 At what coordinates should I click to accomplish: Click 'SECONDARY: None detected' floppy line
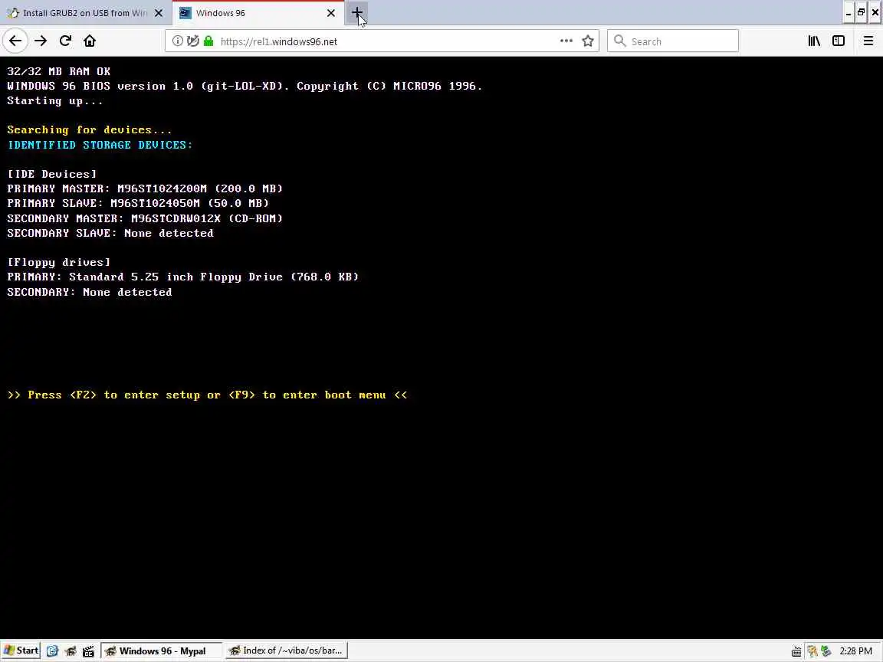click(90, 292)
